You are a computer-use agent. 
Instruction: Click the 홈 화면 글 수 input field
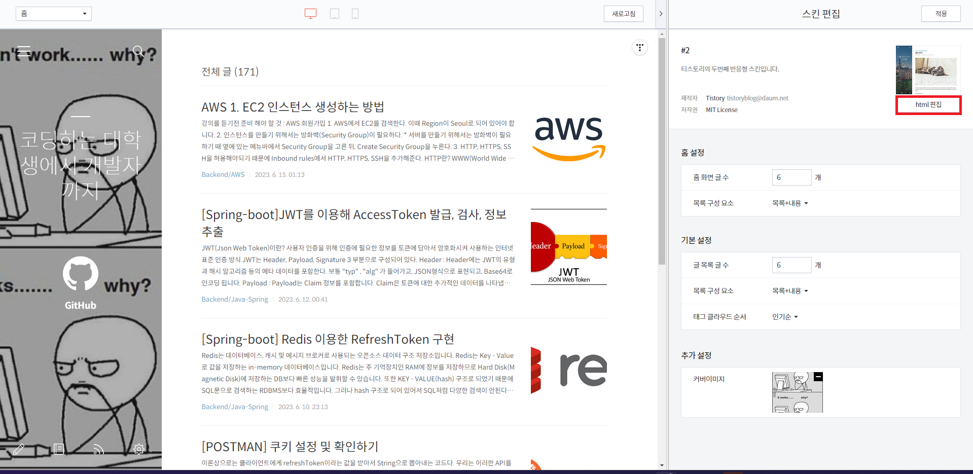[x=791, y=177]
